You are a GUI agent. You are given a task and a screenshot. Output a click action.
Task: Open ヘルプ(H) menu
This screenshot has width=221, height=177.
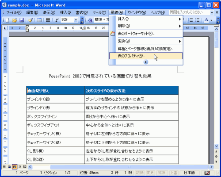[x=158, y=13]
